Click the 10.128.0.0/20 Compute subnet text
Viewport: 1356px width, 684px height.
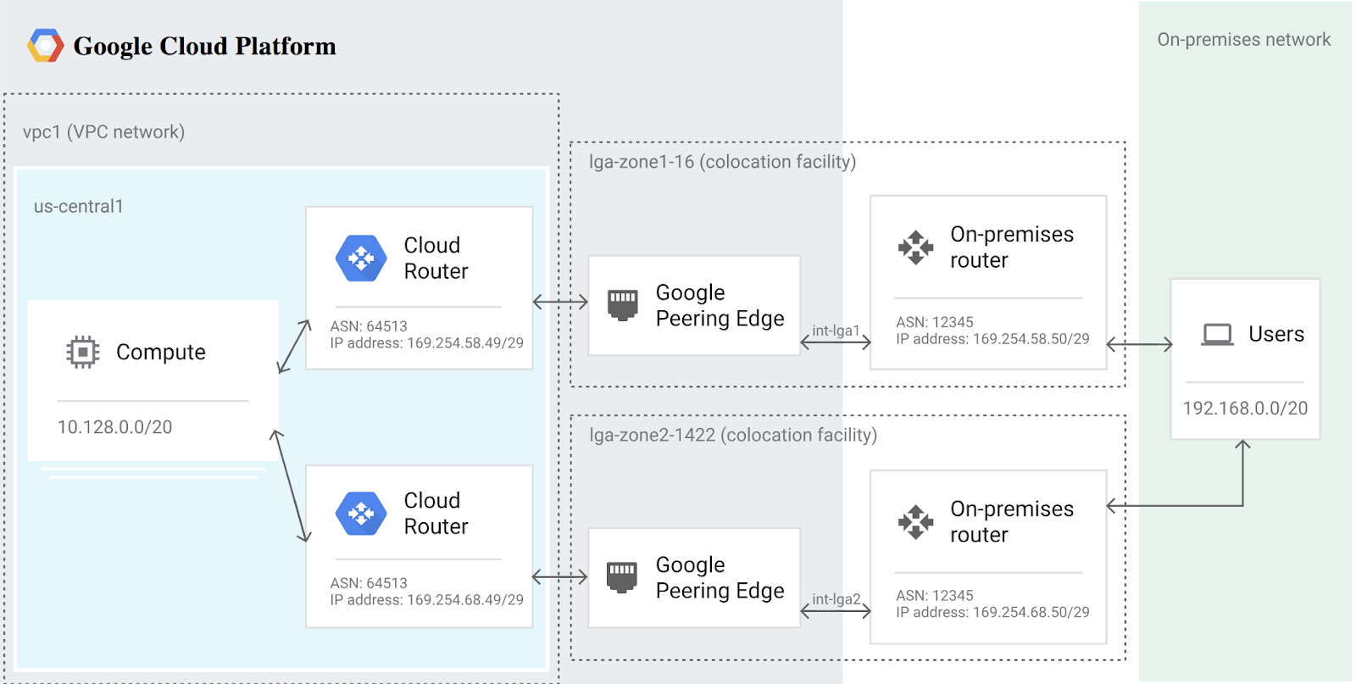114,427
